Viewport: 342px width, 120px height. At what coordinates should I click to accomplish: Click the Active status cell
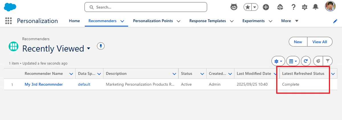point(186,84)
